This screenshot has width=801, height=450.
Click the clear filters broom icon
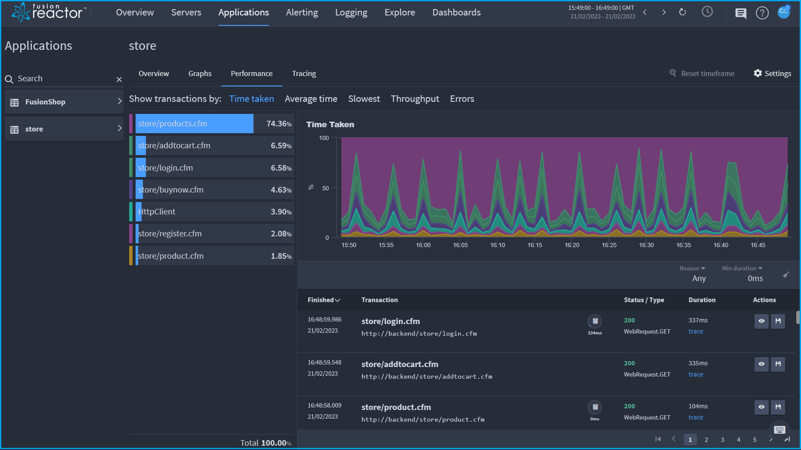click(x=786, y=275)
